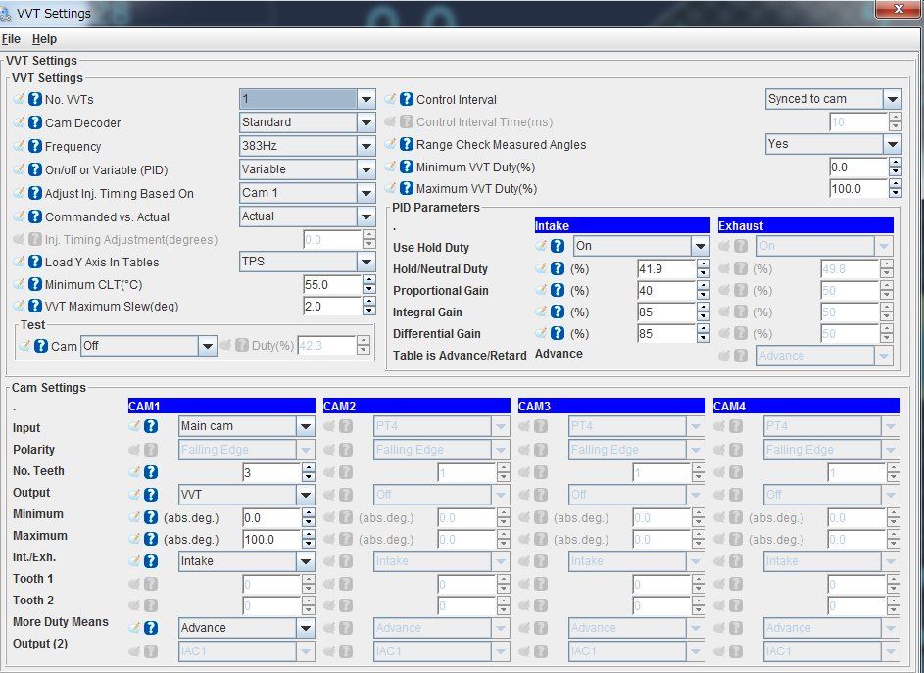Open help for CAM1 Input

pos(151,426)
